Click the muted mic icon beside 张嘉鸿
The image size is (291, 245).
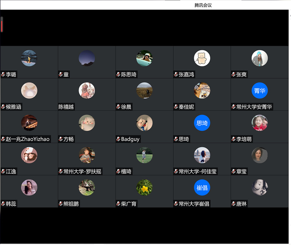tap(176, 75)
